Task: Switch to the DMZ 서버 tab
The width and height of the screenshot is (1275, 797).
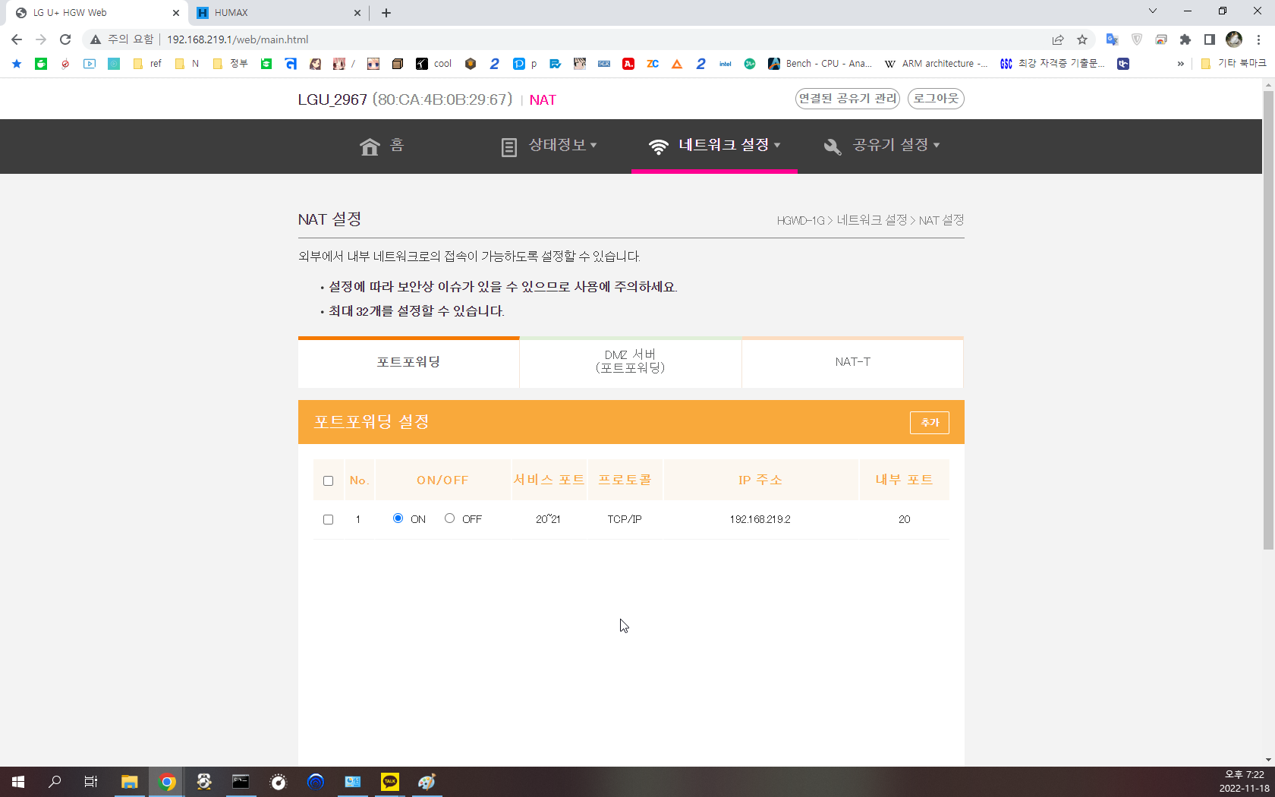Action: coord(630,362)
